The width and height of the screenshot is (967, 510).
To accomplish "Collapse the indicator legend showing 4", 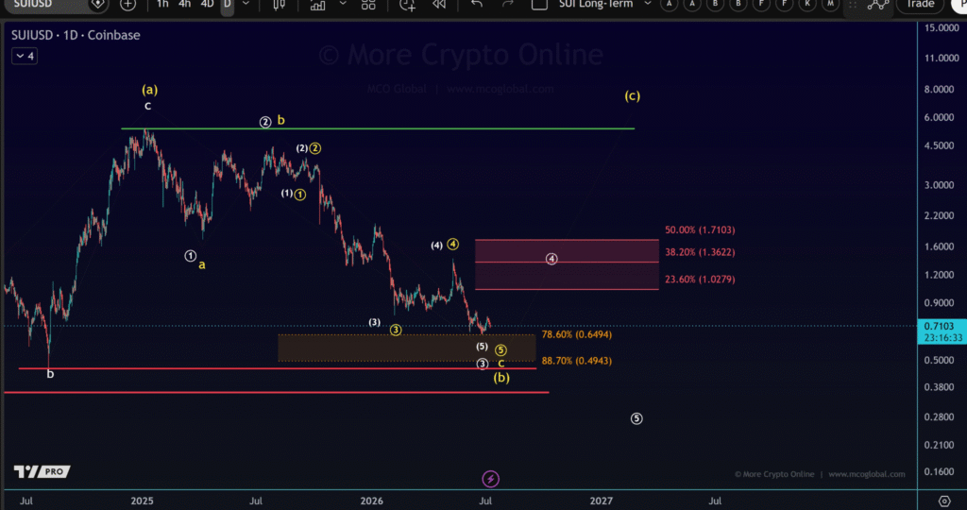I will pos(24,56).
